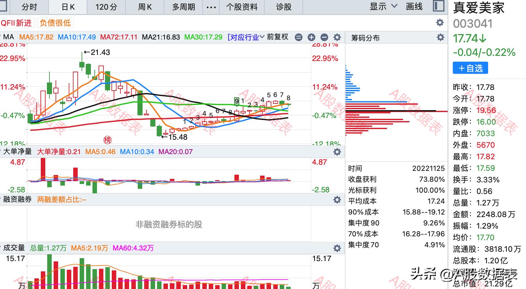Open 成交量 indicator settings gear

[x=337, y=248]
